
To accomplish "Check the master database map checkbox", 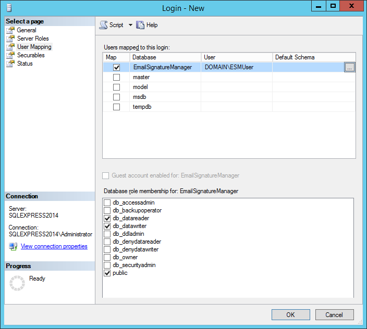I will coord(116,77).
